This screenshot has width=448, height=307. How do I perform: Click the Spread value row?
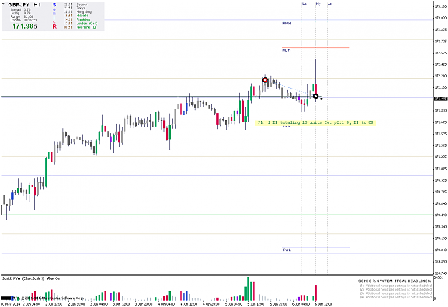20,10
